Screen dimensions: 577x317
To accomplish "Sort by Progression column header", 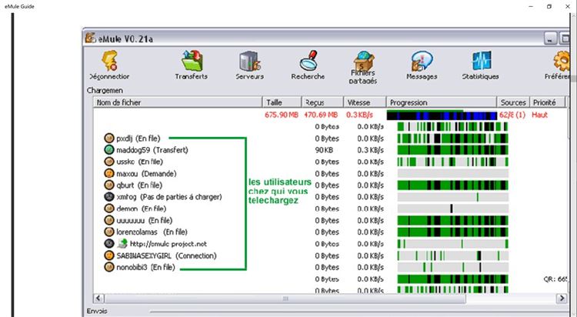I will (442, 102).
